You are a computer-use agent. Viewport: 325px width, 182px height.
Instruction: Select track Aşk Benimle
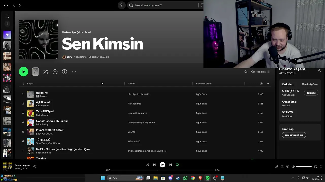43,102
